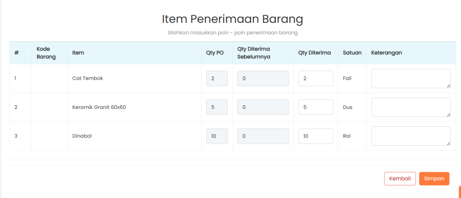Click Qty Diterima field for Cat Tembok
461x198 pixels.
click(316, 78)
